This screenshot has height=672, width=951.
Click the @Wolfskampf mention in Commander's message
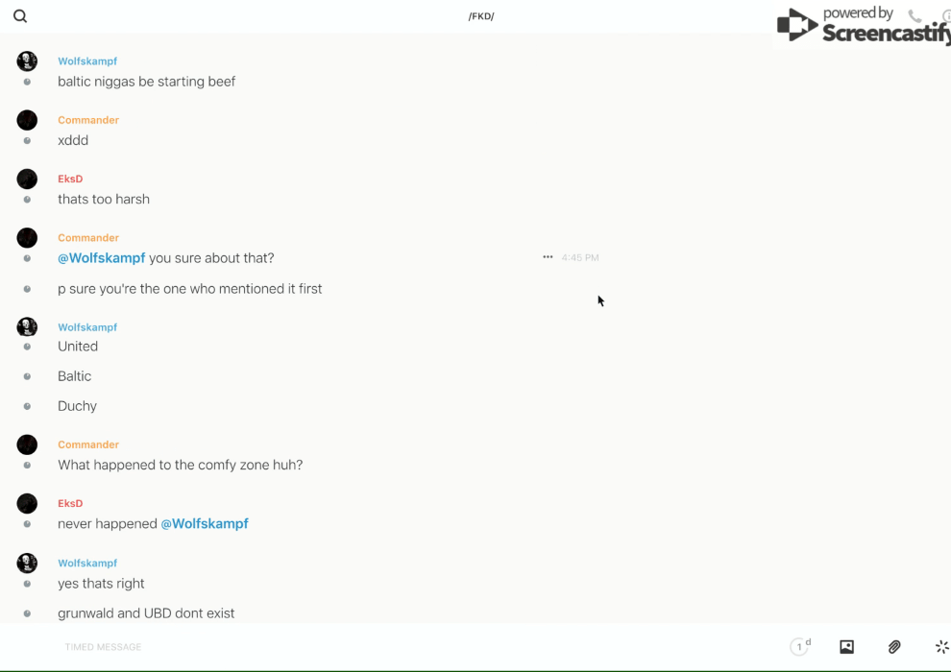coord(102,258)
